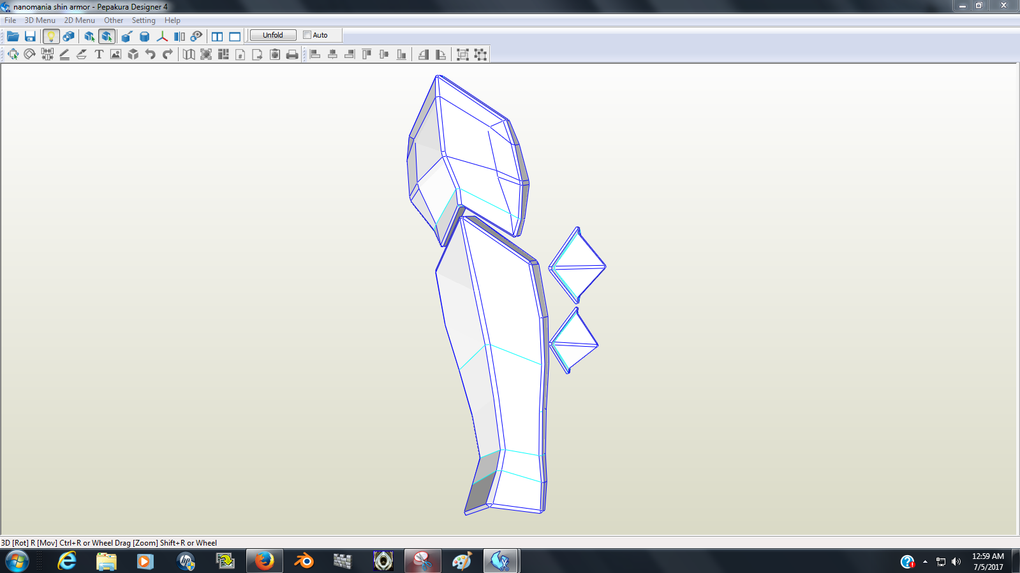The image size is (1020, 573).
Task: Click the cube with pencil edit icon
Action: coord(127,36)
